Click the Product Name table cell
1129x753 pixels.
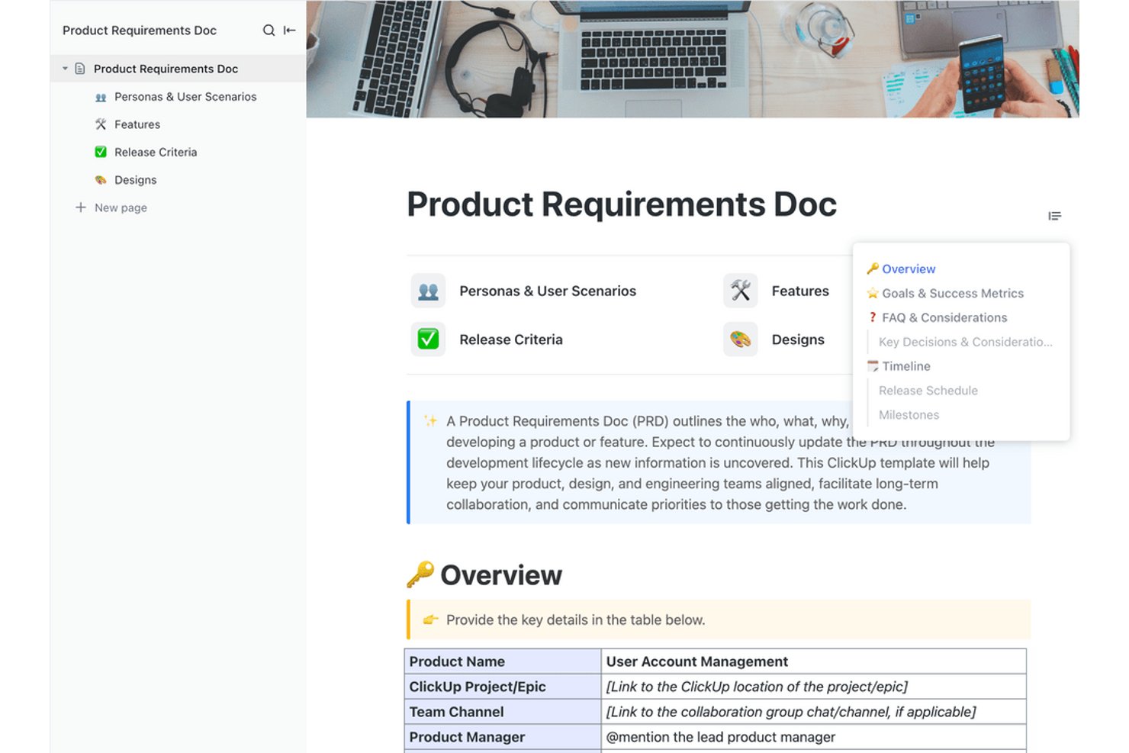(x=503, y=661)
